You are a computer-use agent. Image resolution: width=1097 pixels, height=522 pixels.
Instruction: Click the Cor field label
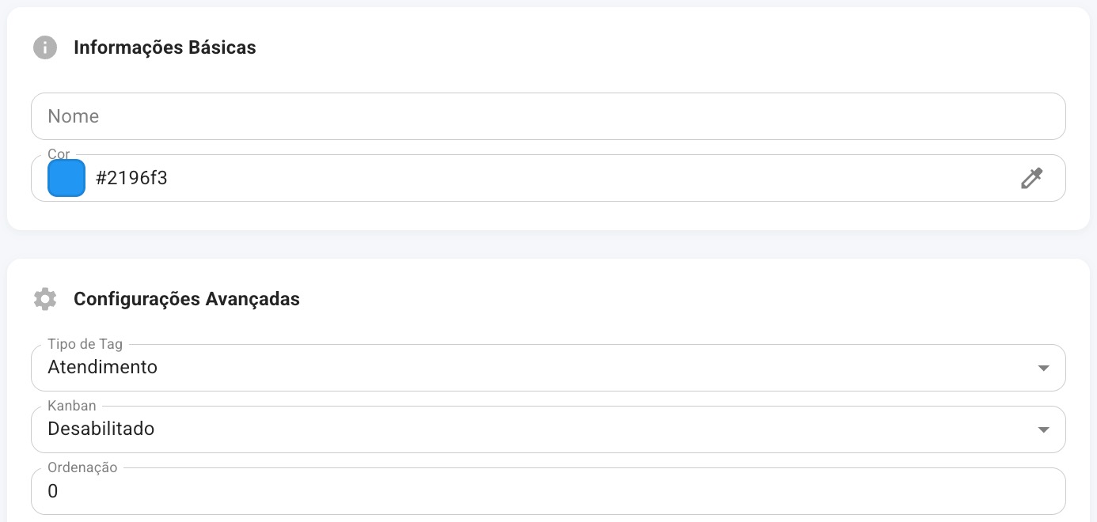pos(59,154)
